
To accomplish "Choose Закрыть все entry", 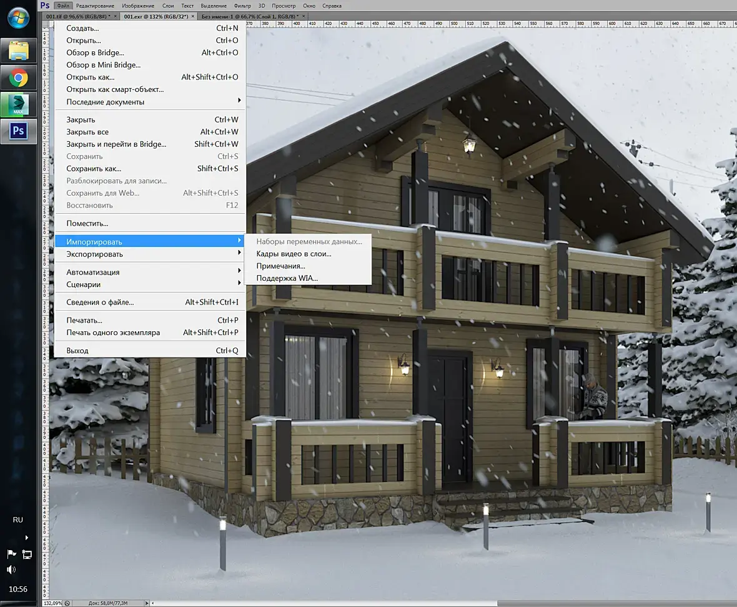I will (150, 132).
